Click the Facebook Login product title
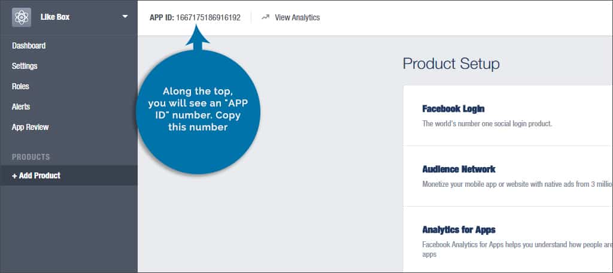613x273 pixels. (x=454, y=108)
